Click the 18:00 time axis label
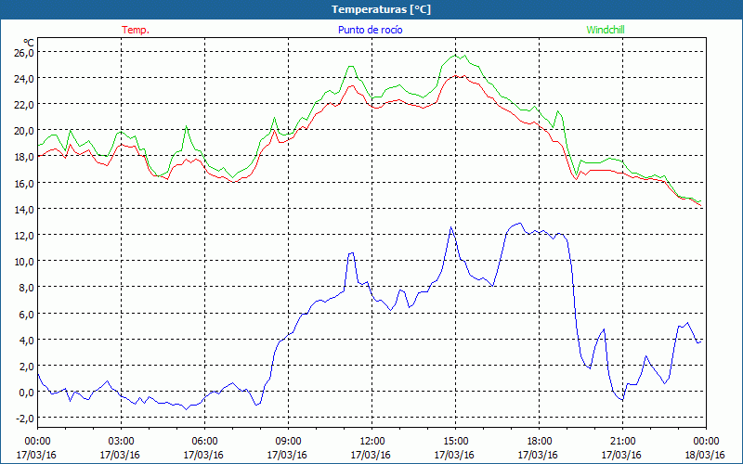 pyautogui.click(x=539, y=442)
